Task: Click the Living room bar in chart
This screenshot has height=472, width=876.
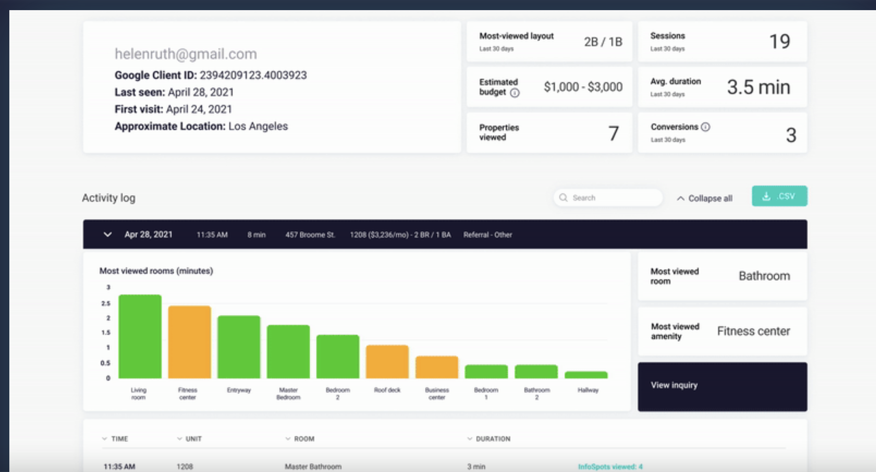Action: tap(140, 337)
